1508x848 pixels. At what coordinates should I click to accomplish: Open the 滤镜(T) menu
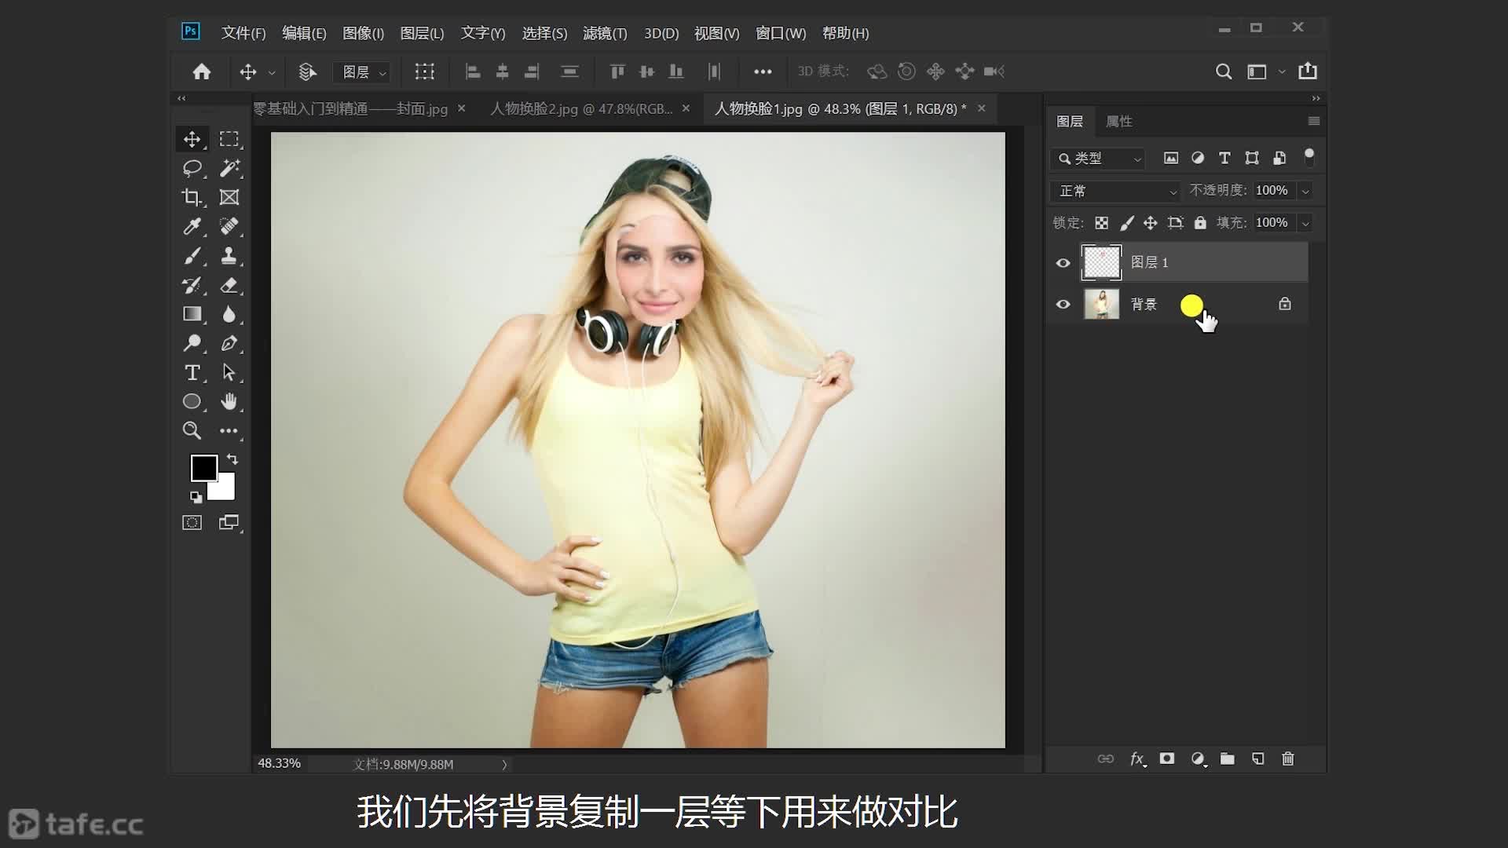pos(605,33)
